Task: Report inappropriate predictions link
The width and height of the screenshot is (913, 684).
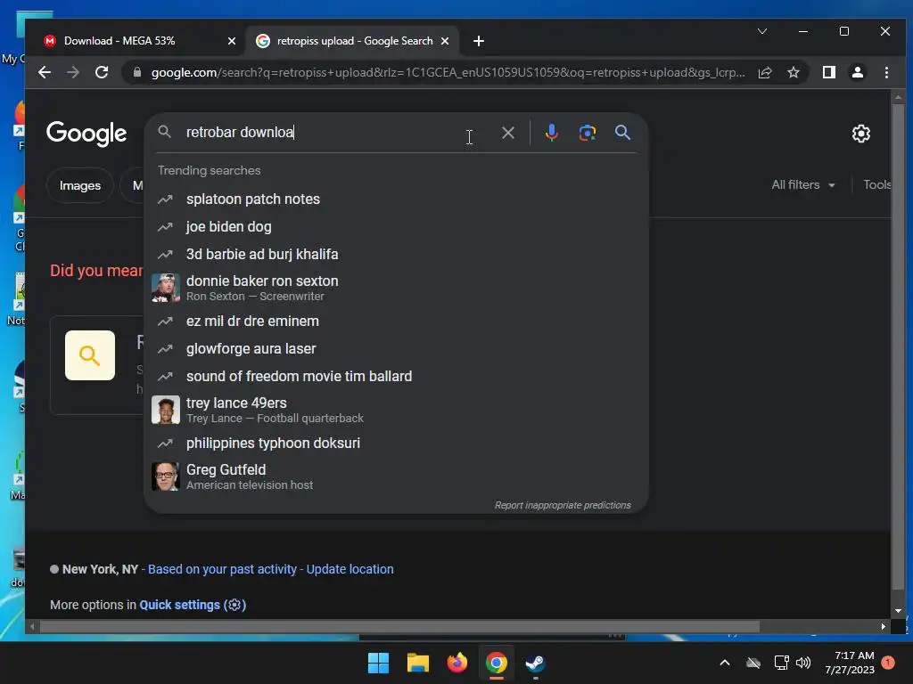Action: pyautogui.click(x=563, y=506)
